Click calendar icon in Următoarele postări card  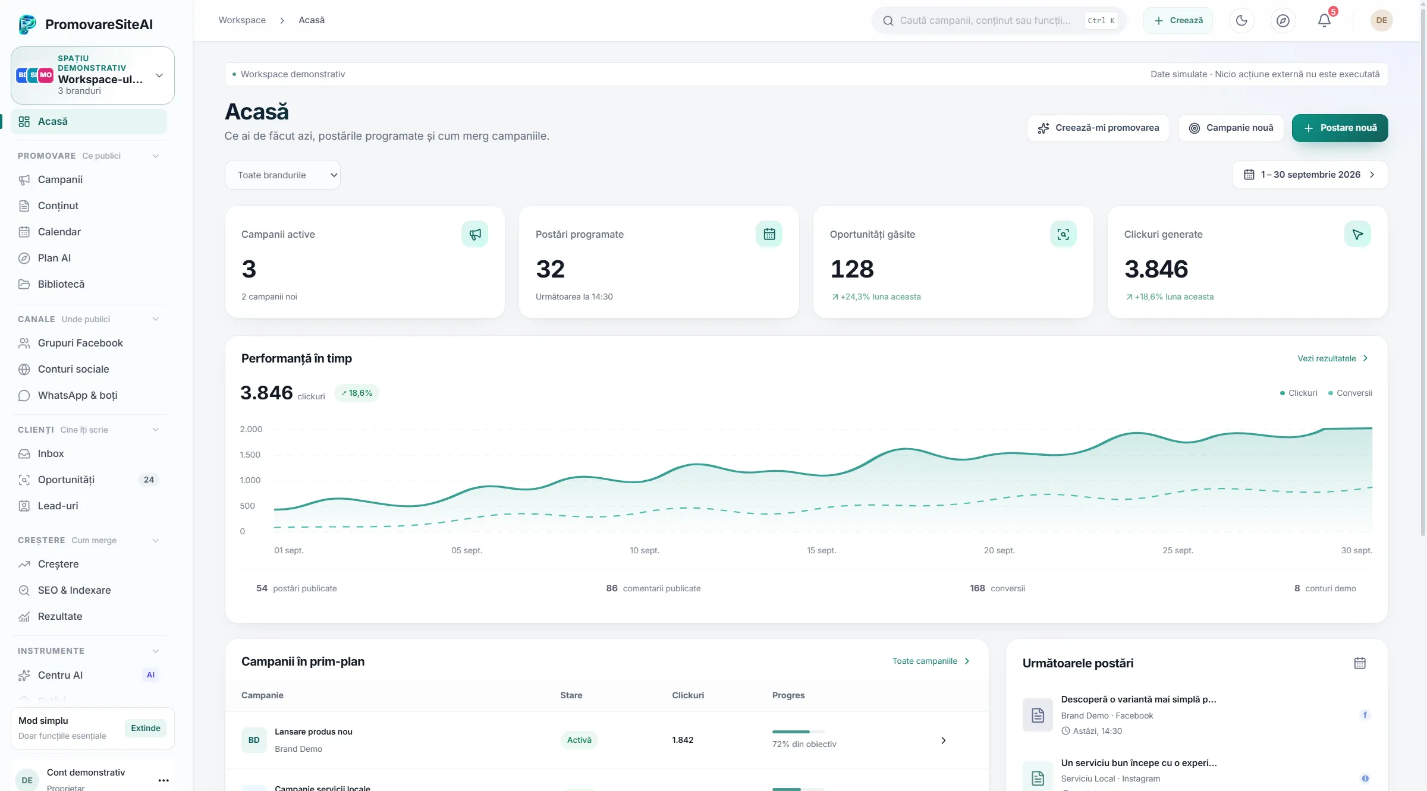pos(1360,663)
